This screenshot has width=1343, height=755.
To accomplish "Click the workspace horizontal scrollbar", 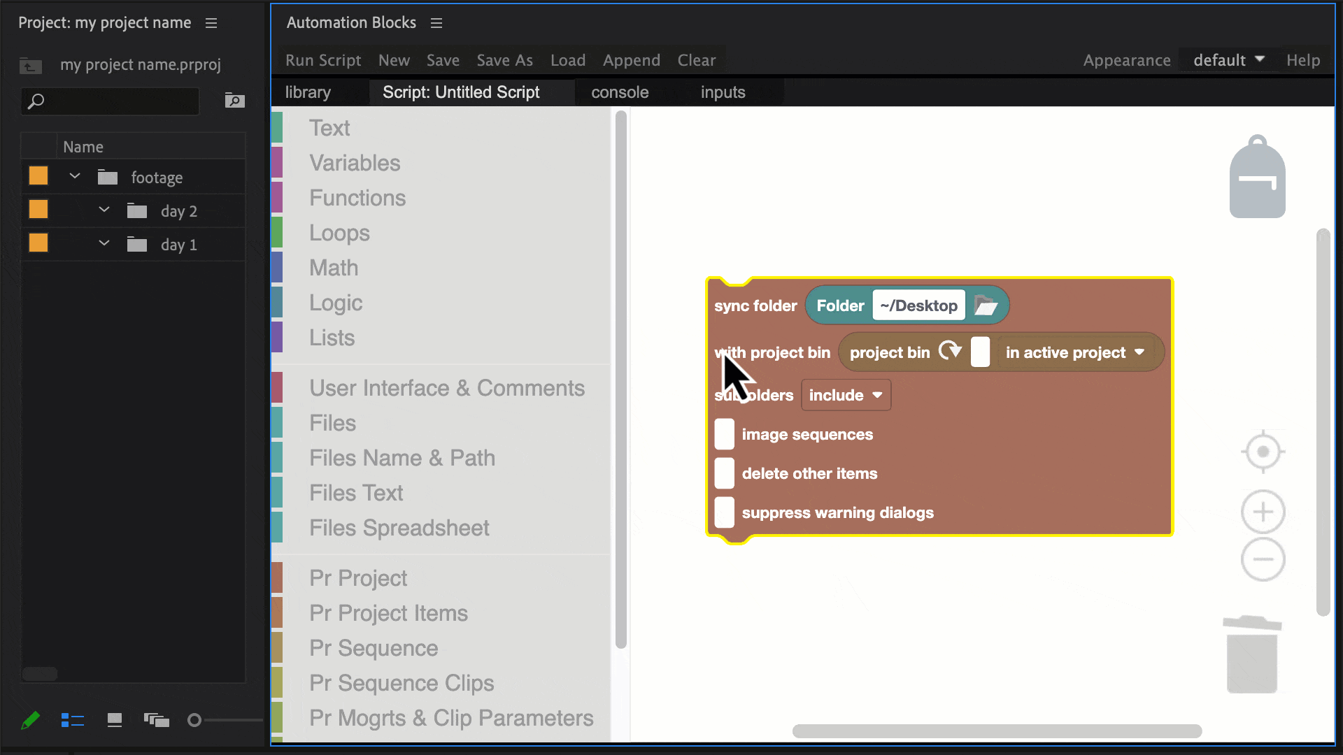I will click(997, 731).
